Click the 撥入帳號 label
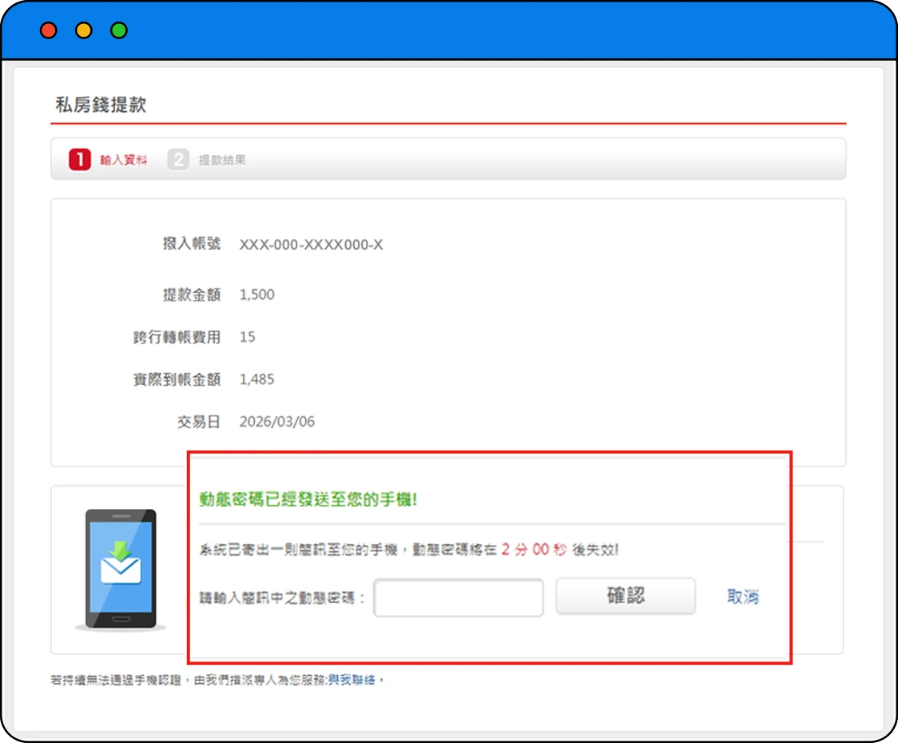898x743 pixels. (x=191, y=244)
